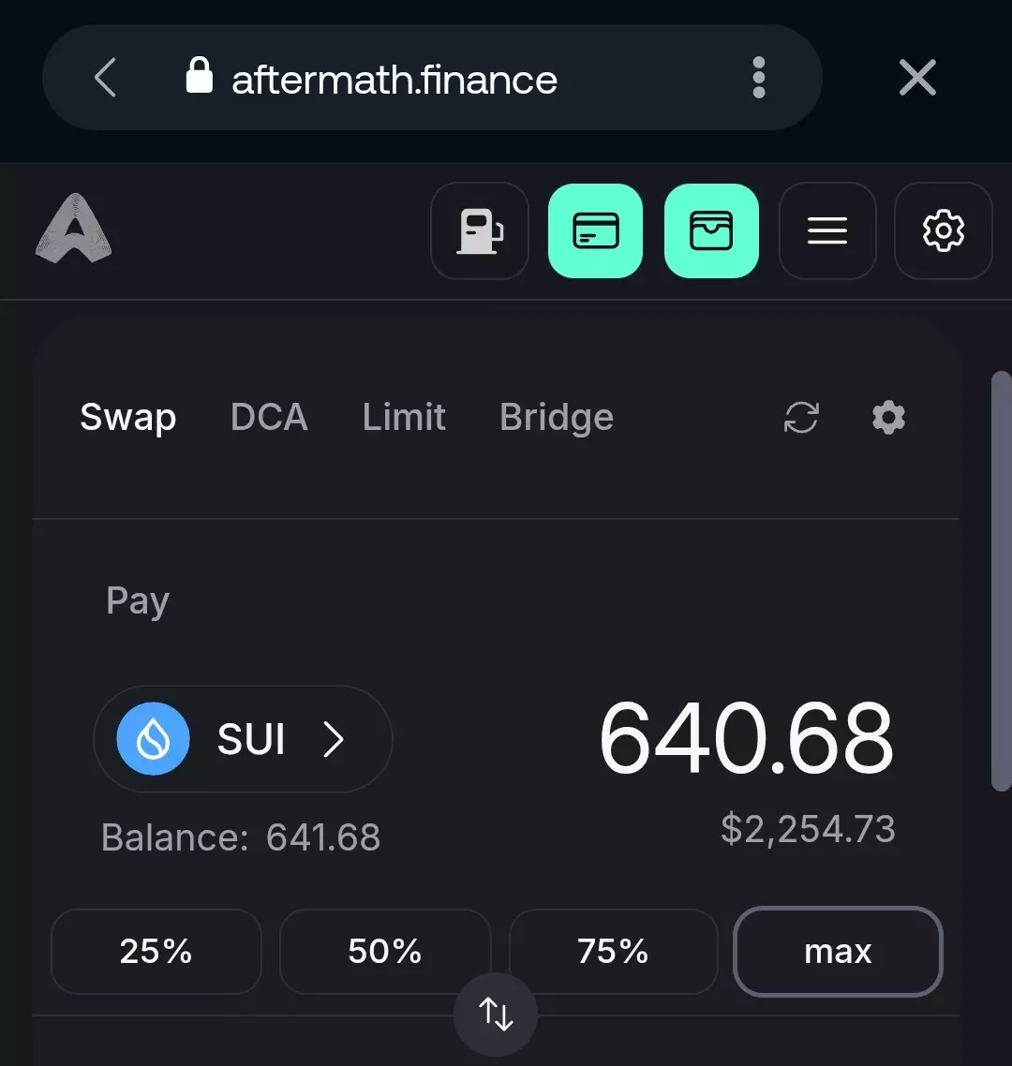Viewport: 1012px width, 1066px height.
Task: Select the 25% amount button
Action: click(x=156, y=952)
